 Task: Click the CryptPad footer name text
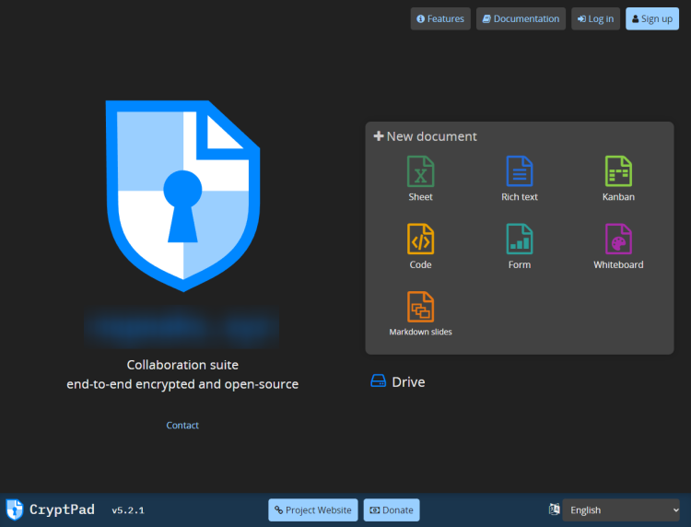(62, 509)
